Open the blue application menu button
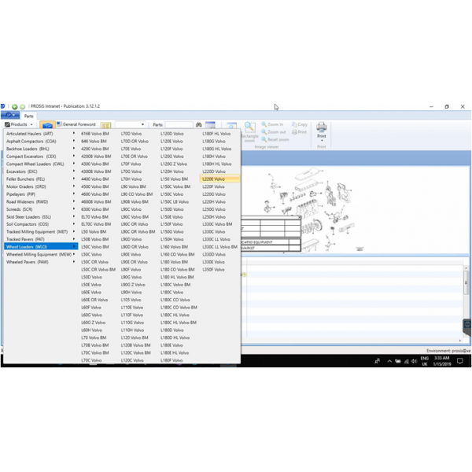472x472 pixels. click(10, 115)
